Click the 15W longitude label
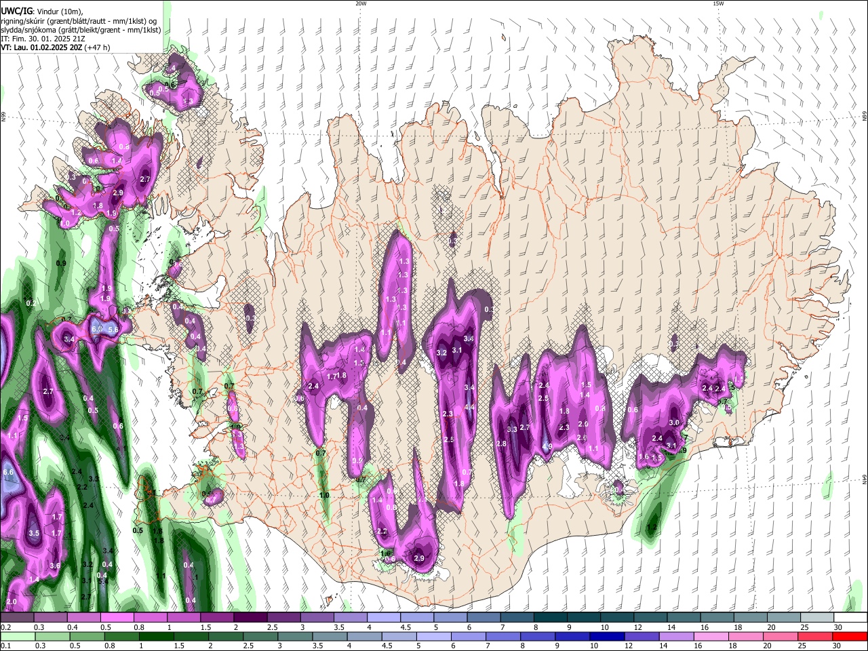The height and width of the screenshot is (651, 868). pyautogui.click(x=717, y=3)
